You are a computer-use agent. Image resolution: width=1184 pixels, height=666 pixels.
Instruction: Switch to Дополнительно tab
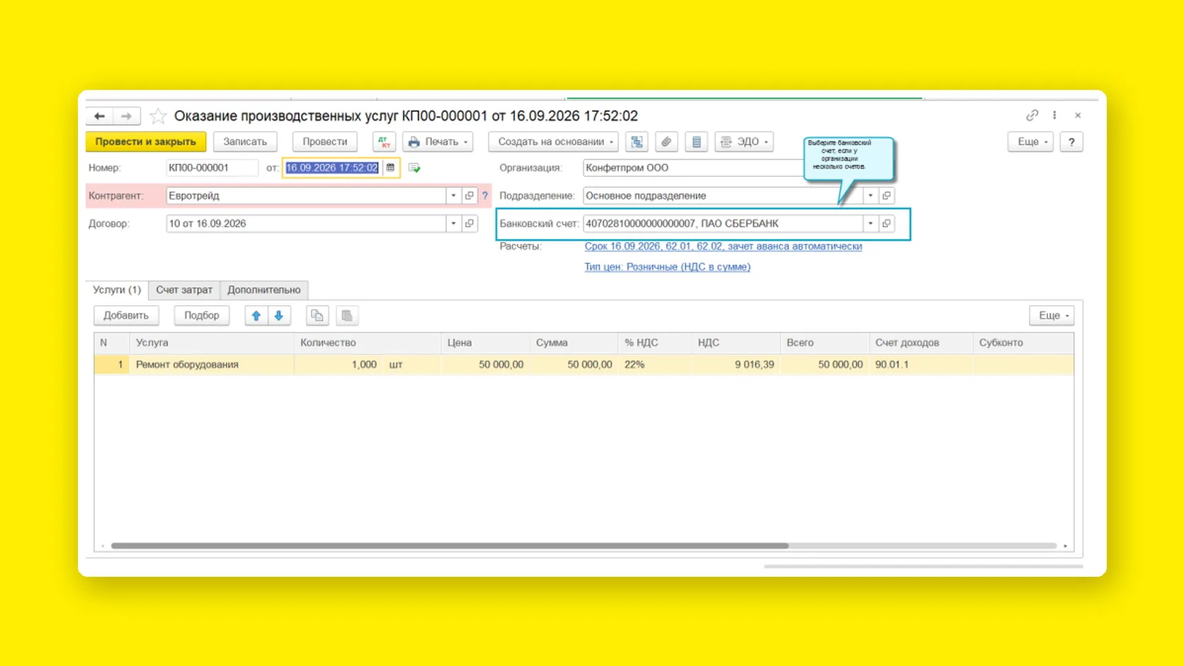(264, 290)
